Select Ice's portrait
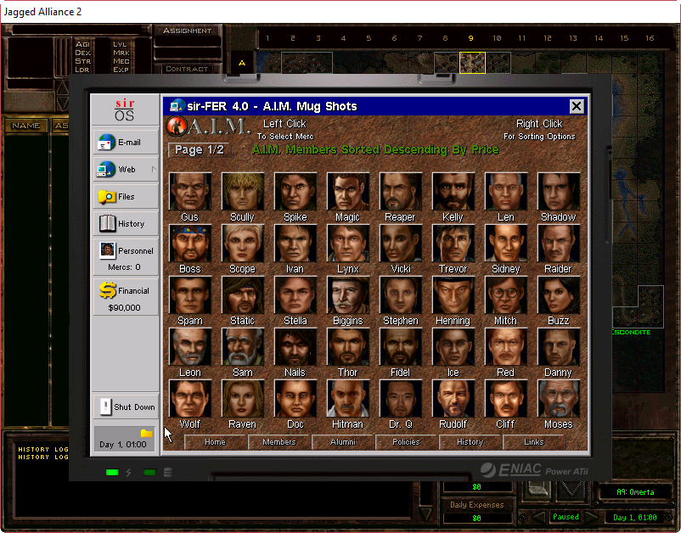 [x=453, y=347]
